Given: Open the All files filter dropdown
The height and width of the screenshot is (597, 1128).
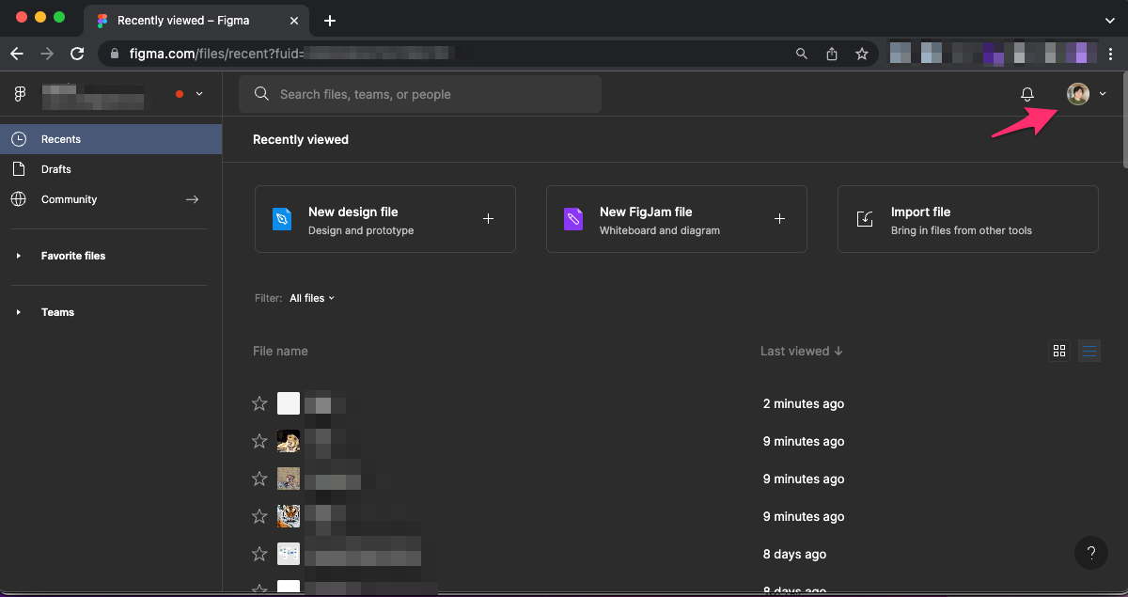Looking at the screenshot, I should tap(311, 298).
